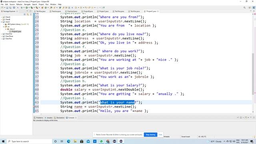Open WhatsApp from the taskbar

101,141
